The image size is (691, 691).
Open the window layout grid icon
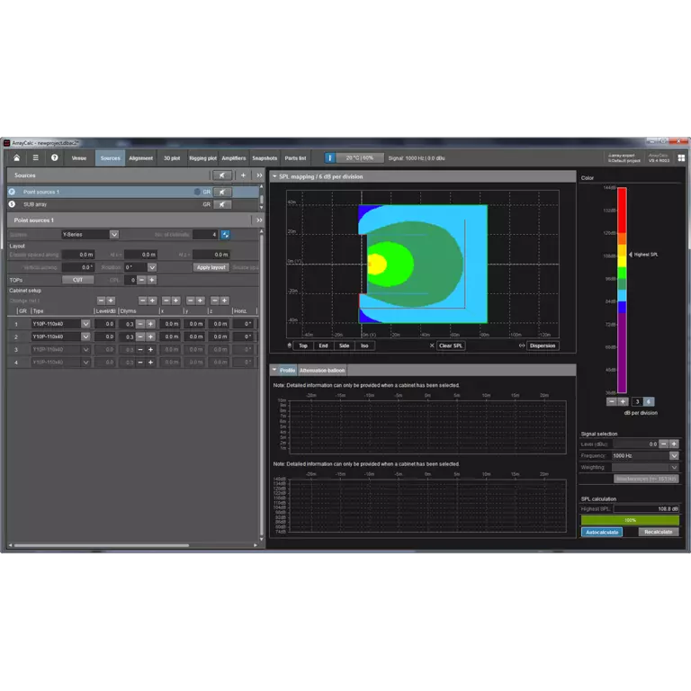681,157
